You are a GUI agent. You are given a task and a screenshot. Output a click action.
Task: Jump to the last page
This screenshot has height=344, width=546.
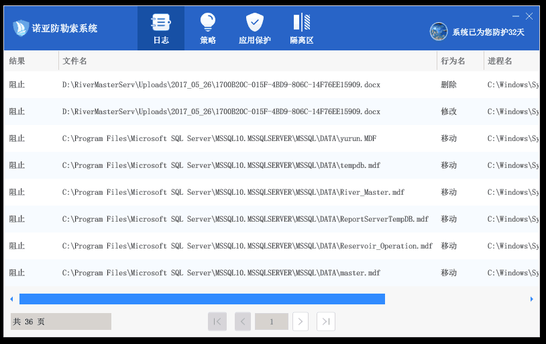326,321
